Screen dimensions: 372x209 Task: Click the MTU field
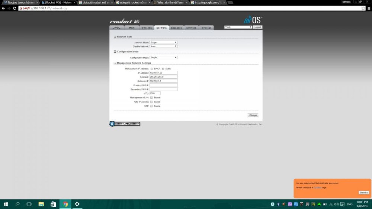155,93
